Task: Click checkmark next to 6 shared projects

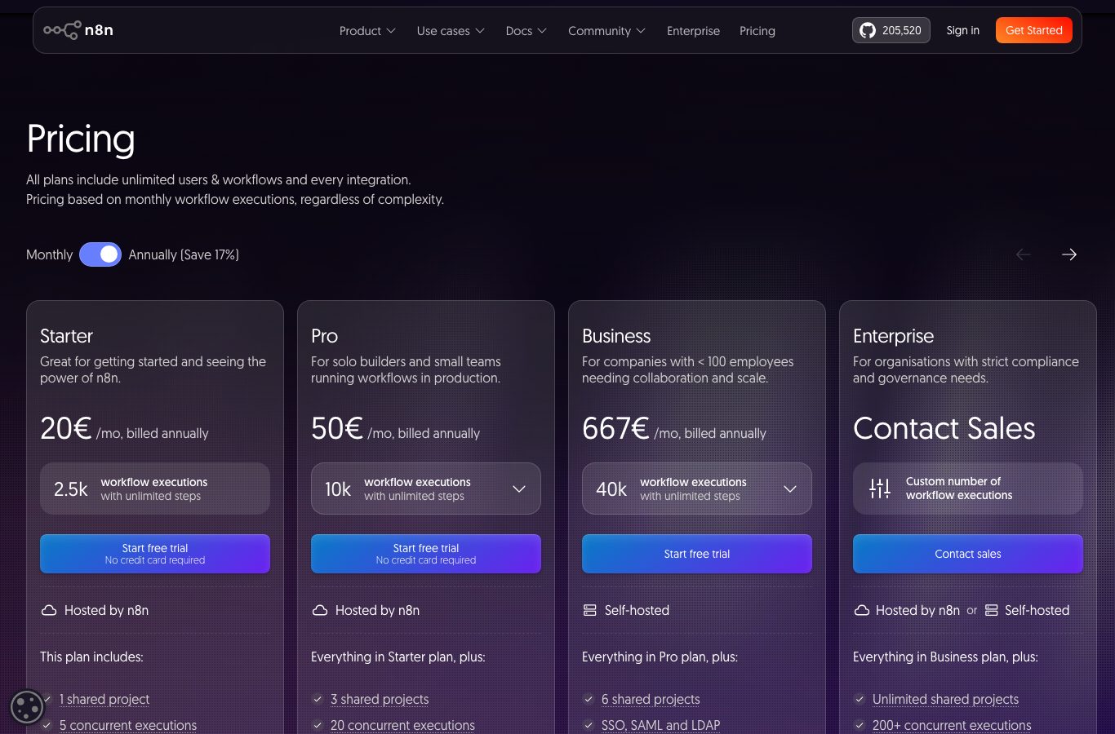Action: pos(589,699)
